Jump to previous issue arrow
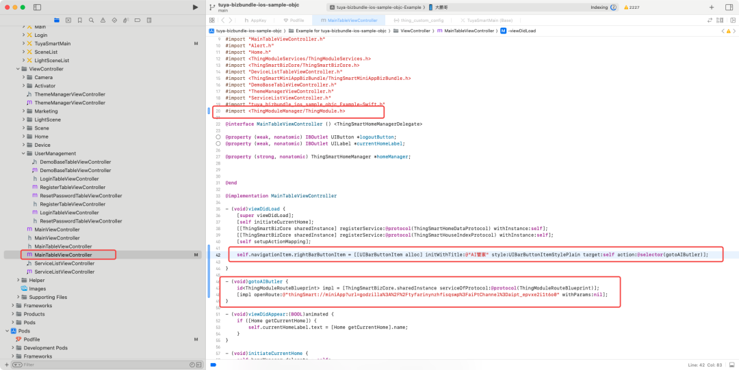The height and width of the screenshot is (370, 739). click(723, 31)
